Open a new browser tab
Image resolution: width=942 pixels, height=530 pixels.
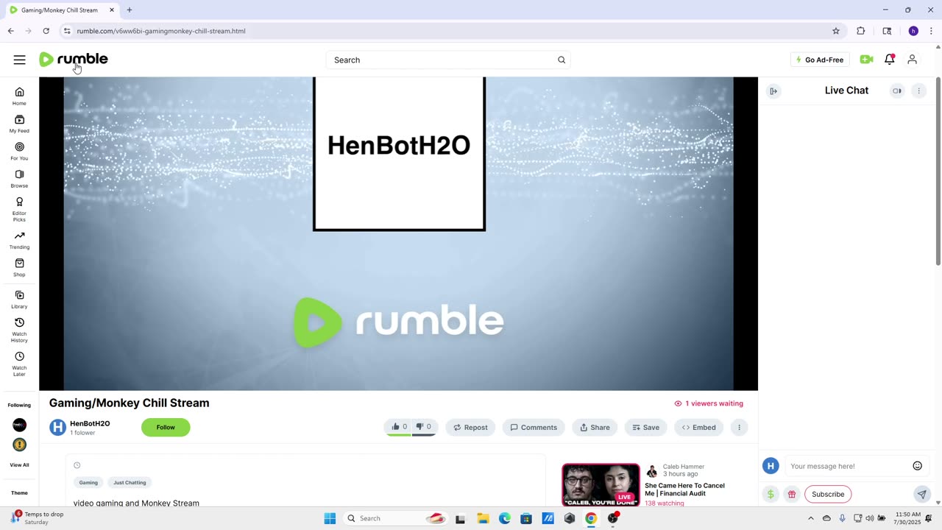130,10
